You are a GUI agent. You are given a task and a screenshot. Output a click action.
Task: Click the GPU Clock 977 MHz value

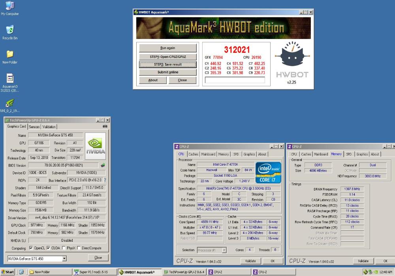pos(37,225)
